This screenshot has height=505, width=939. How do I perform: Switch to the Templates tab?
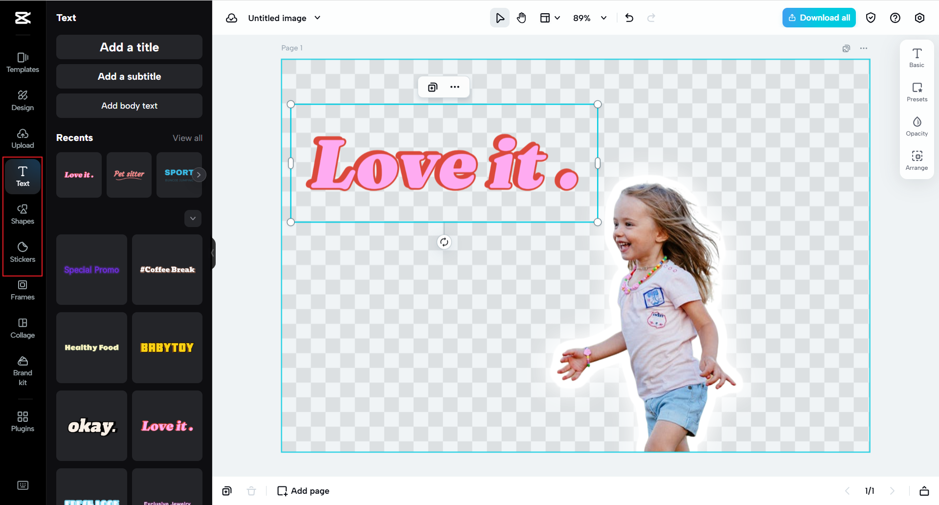click(x=22, y=63)
